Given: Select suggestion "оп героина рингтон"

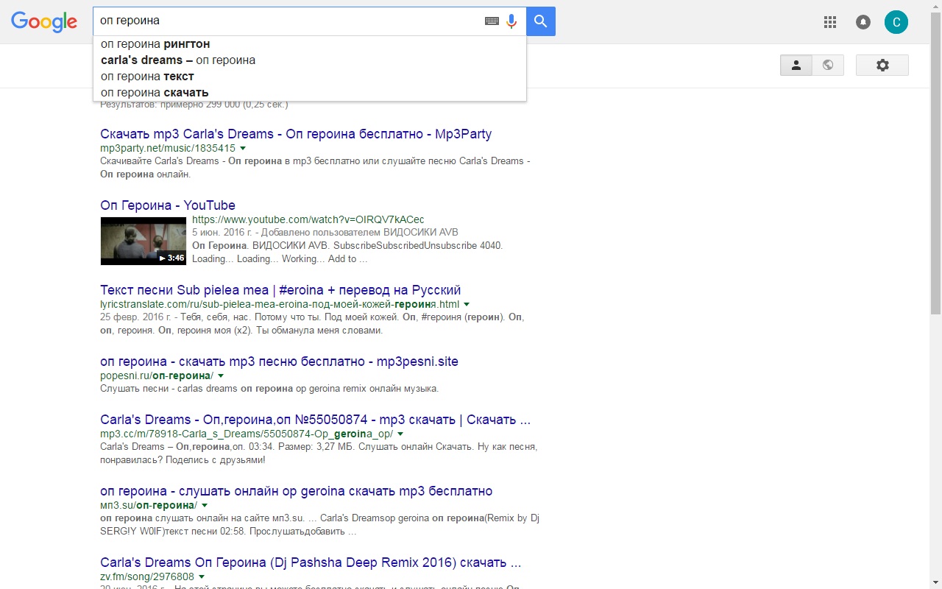Looking at the screenshot, I should click(310, 44).
